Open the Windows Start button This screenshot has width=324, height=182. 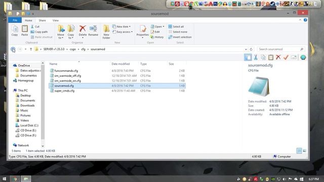coord(4,179)
